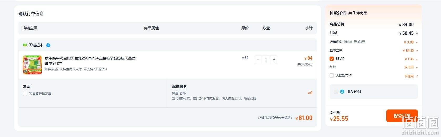Enable the 天猫超市卡 checkbox
441x137 pixels.
pos(332,75)
